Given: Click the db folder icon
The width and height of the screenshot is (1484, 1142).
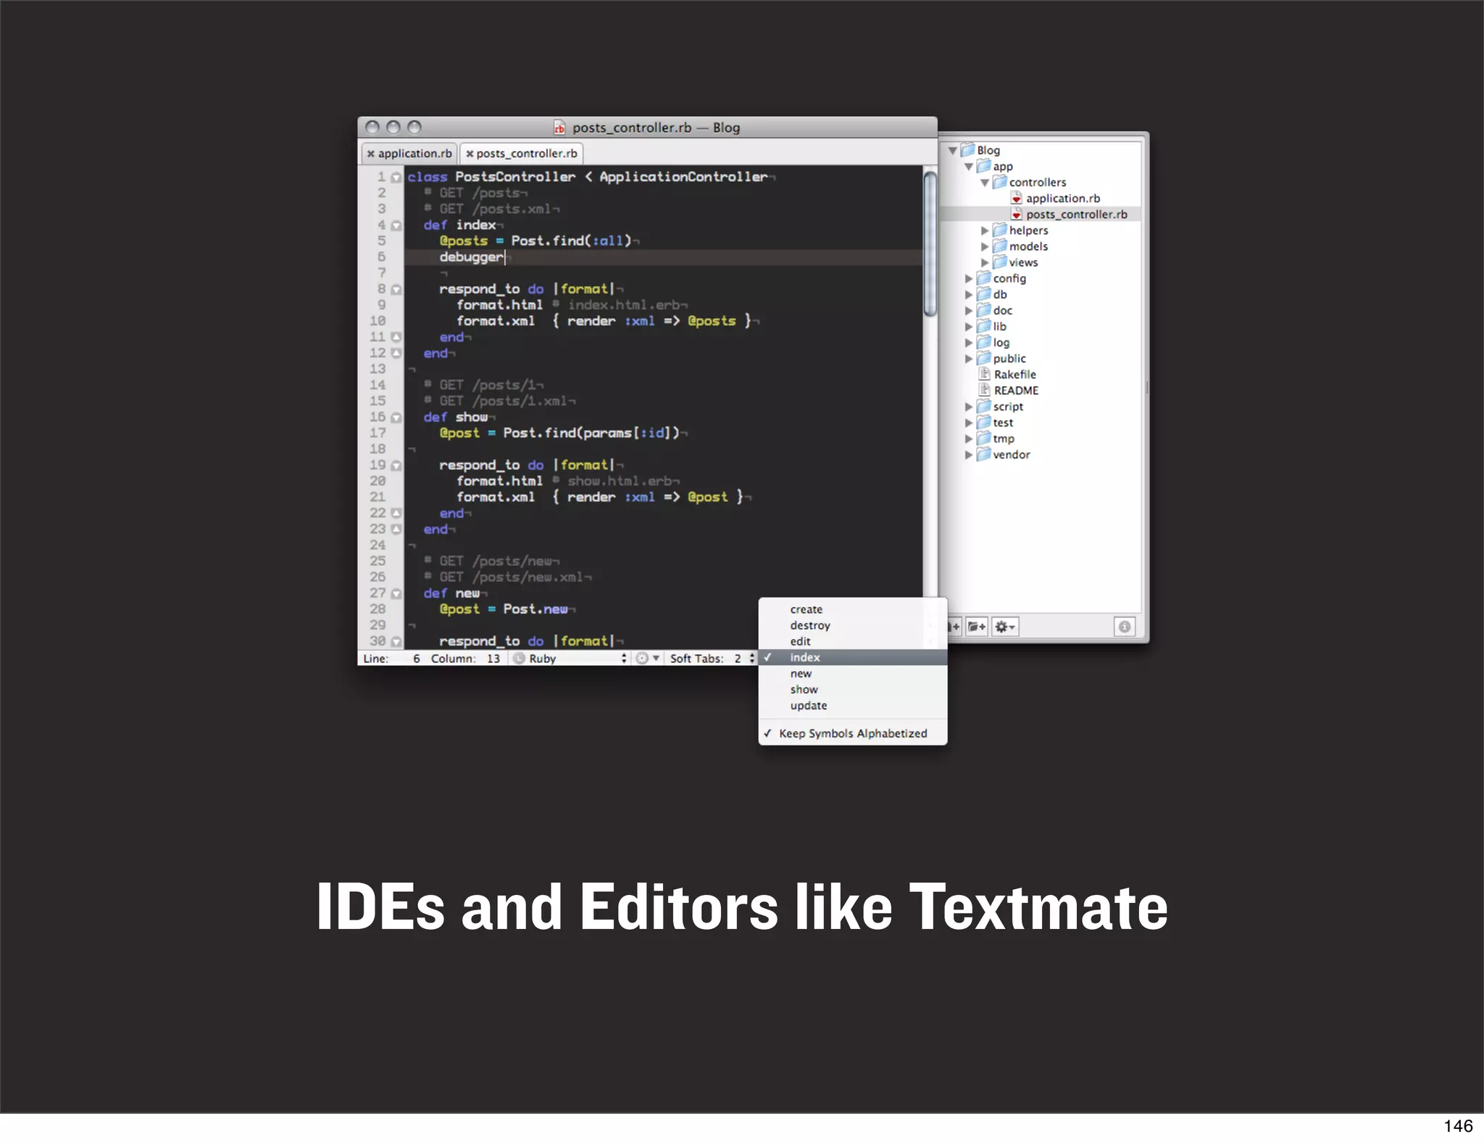Looking at the screenshot, I should point(983,293).
